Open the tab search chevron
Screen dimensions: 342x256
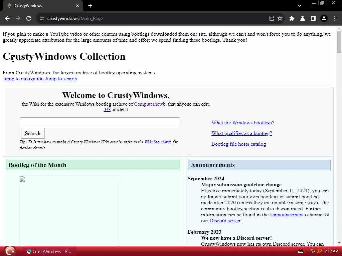[300, 6]
